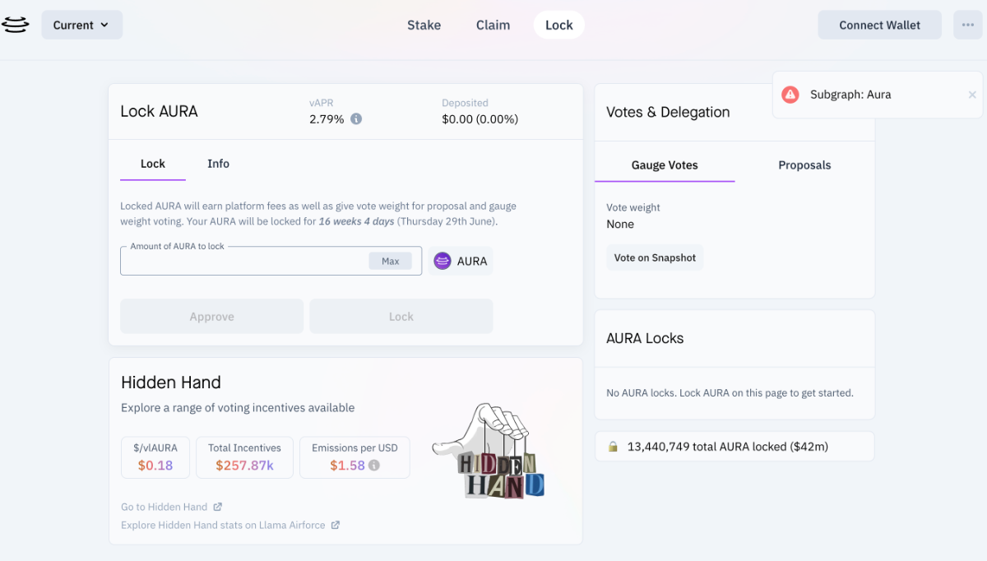This screenshot has width=987, height=561.
Task: Click the Subgraph: Aura warning icon
Action: pos(790,95)
